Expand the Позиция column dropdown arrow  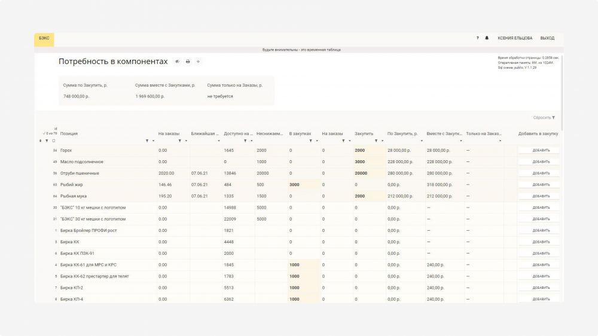(153, 140)
